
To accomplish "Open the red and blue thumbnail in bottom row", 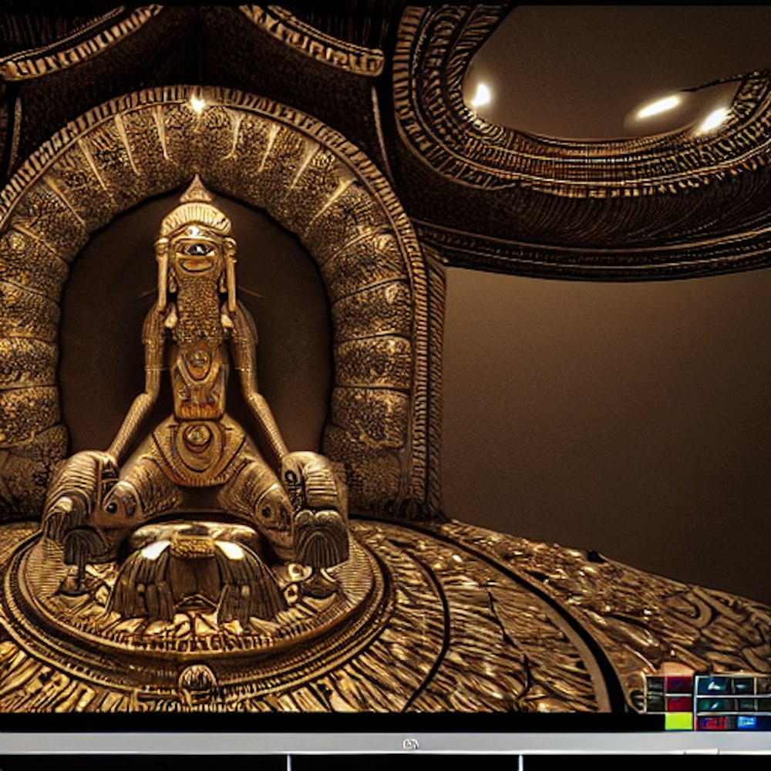I will tap(713, 722).
